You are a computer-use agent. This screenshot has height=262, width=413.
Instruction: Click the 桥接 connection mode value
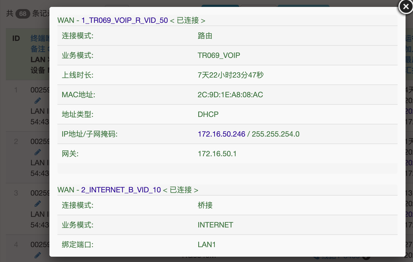(x=205, y=205)
